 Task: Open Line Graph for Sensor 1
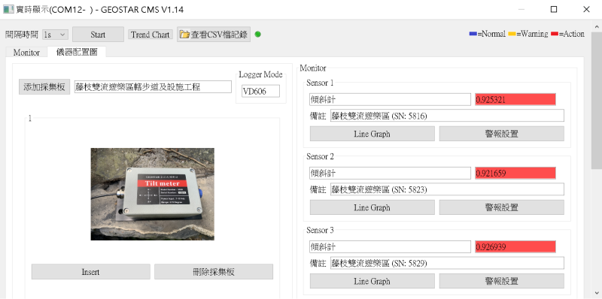tap(372, 134)
